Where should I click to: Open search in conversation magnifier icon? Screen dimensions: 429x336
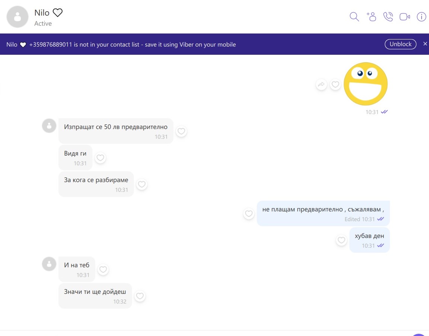click(x=354, y=17)
